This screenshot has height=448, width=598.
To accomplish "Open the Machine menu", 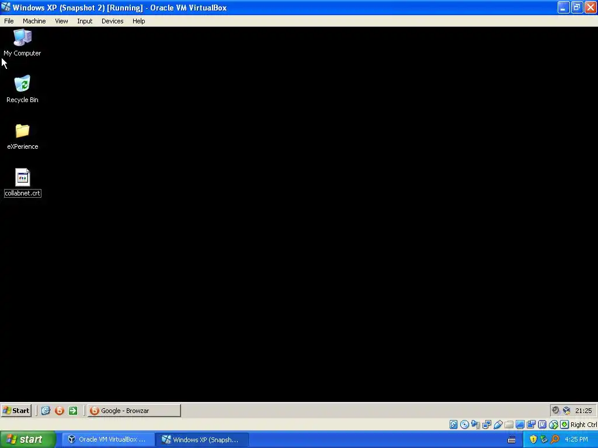I will coord(34,21).
